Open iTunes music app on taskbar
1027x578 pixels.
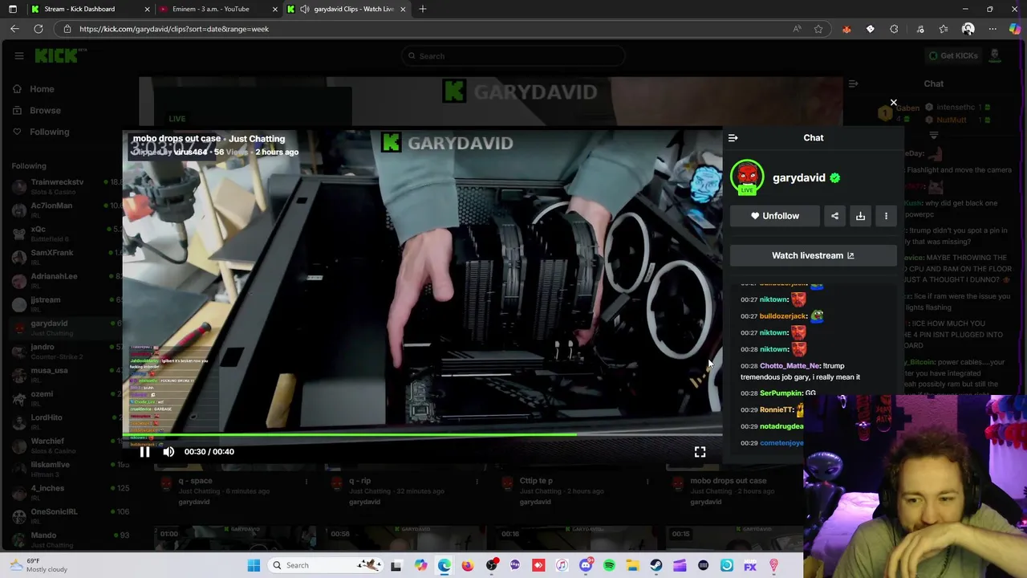[x=562, y=565]
